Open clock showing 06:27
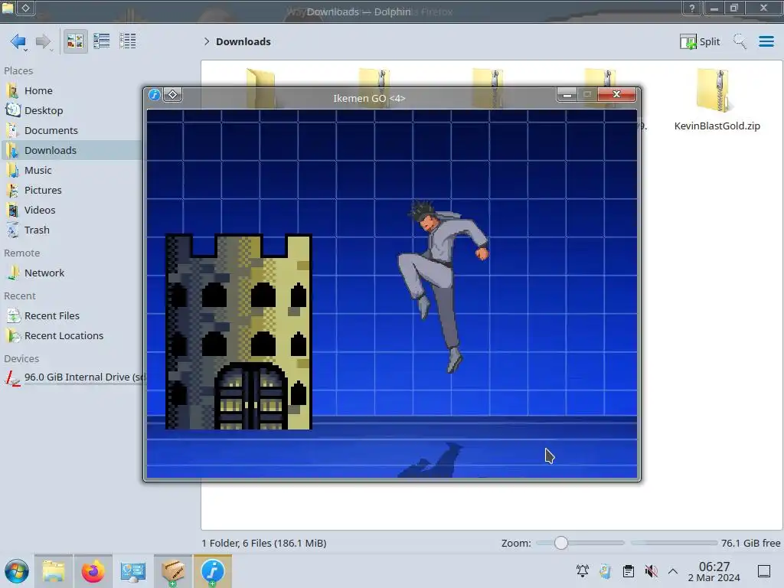 click(x=714, y=571)
